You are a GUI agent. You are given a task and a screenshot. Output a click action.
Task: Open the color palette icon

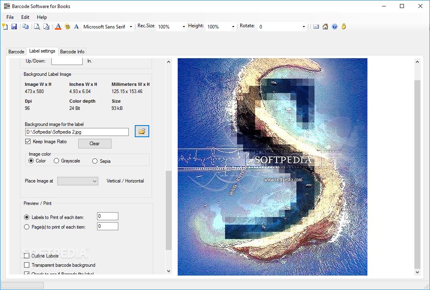point(67,26)
